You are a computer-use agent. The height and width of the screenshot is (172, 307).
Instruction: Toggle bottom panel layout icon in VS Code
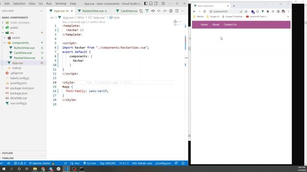click(151, 3)
